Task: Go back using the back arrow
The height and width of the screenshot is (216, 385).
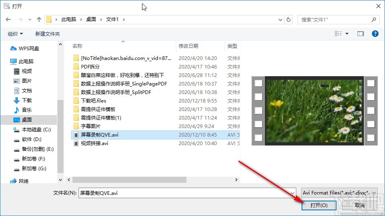Action: [8, 19]
